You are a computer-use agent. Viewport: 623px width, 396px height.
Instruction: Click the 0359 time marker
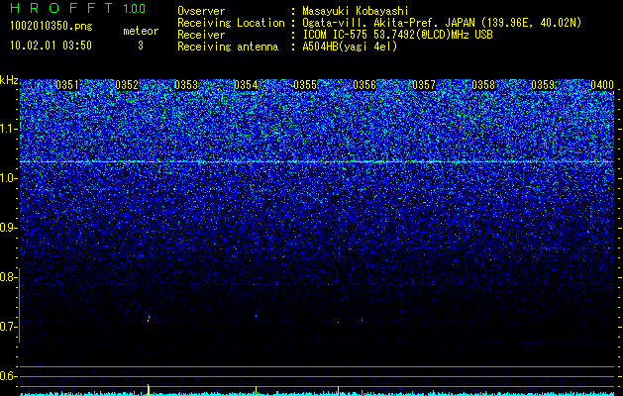pos(543,85)
